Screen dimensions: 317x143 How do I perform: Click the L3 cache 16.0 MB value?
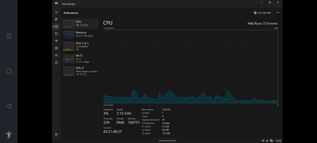pos(166,133)
